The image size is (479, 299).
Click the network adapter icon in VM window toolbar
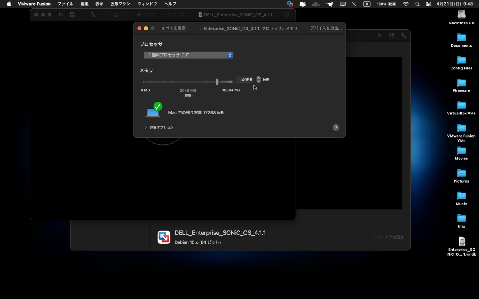pyautogui.click(x=105, y=15)
